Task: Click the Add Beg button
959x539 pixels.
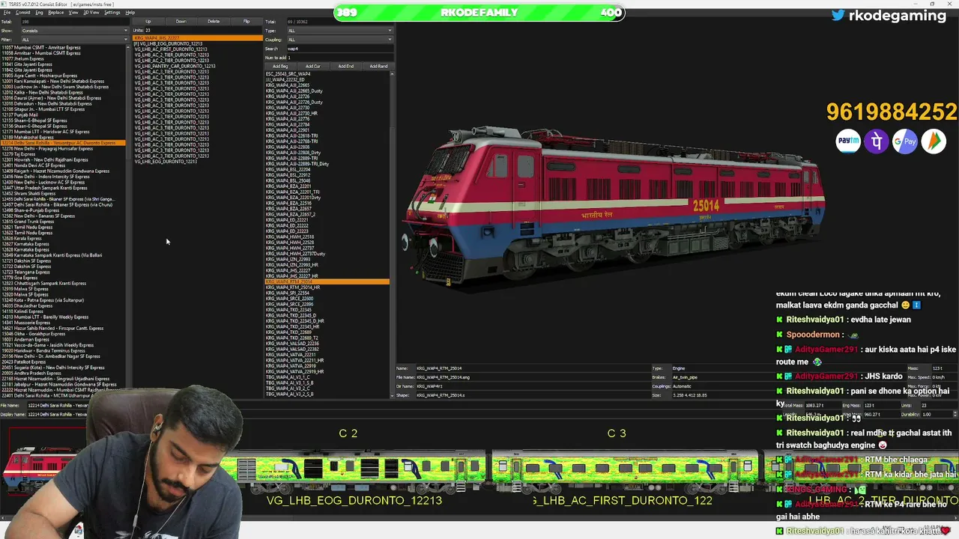Action: [x=280, y=67]
